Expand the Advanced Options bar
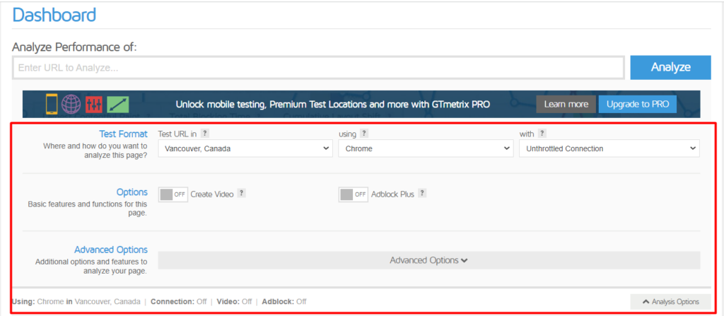Image resolution: width=724 pixels, height=316 pixels. [429, 260]
